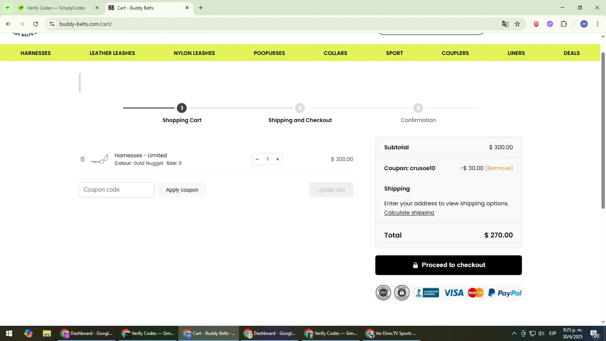Reload the cart page
This screenshot has height=341, width=606.
tap(36, 24)
